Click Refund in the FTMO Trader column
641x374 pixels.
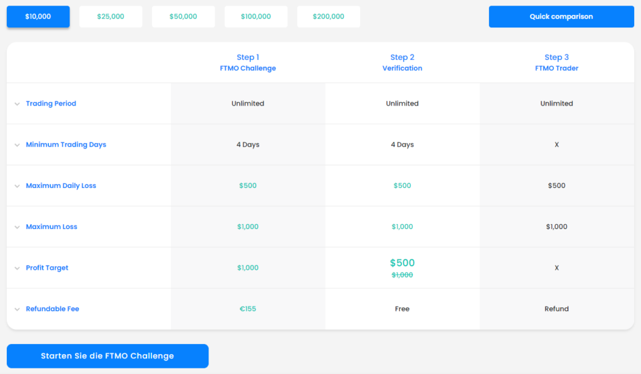[556, 309]
